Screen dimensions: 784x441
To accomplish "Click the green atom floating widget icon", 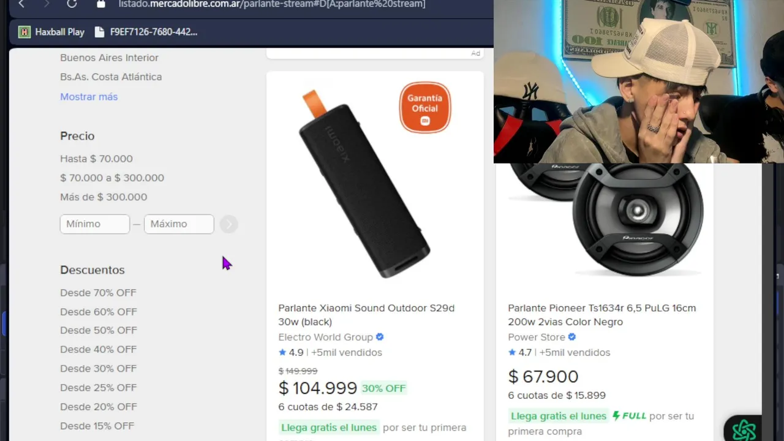I will (744, 429).
